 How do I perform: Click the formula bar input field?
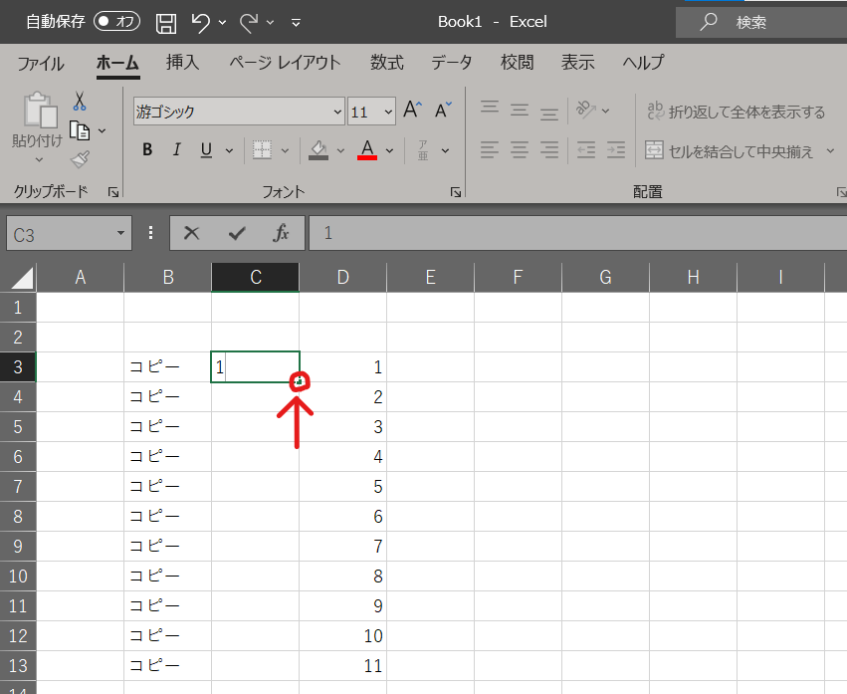click(x=577, y=234)
